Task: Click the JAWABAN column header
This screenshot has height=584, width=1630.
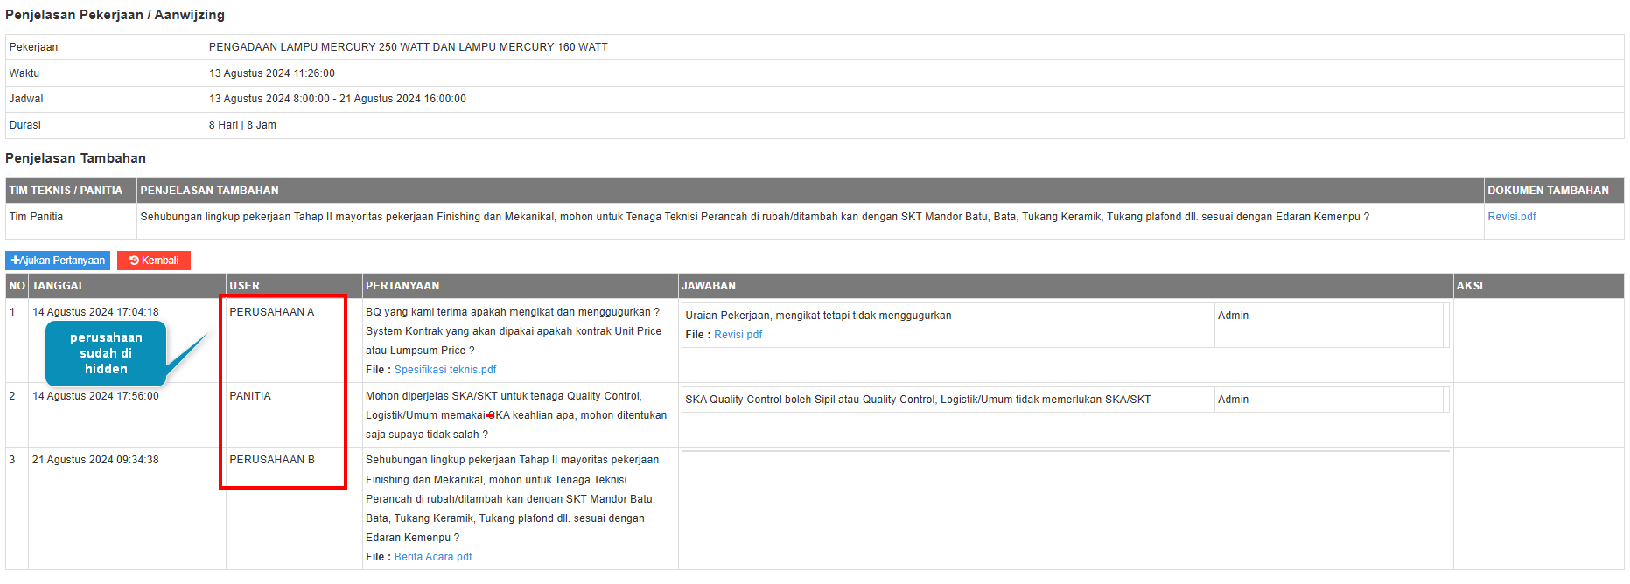Action: (x=709, y=286)
